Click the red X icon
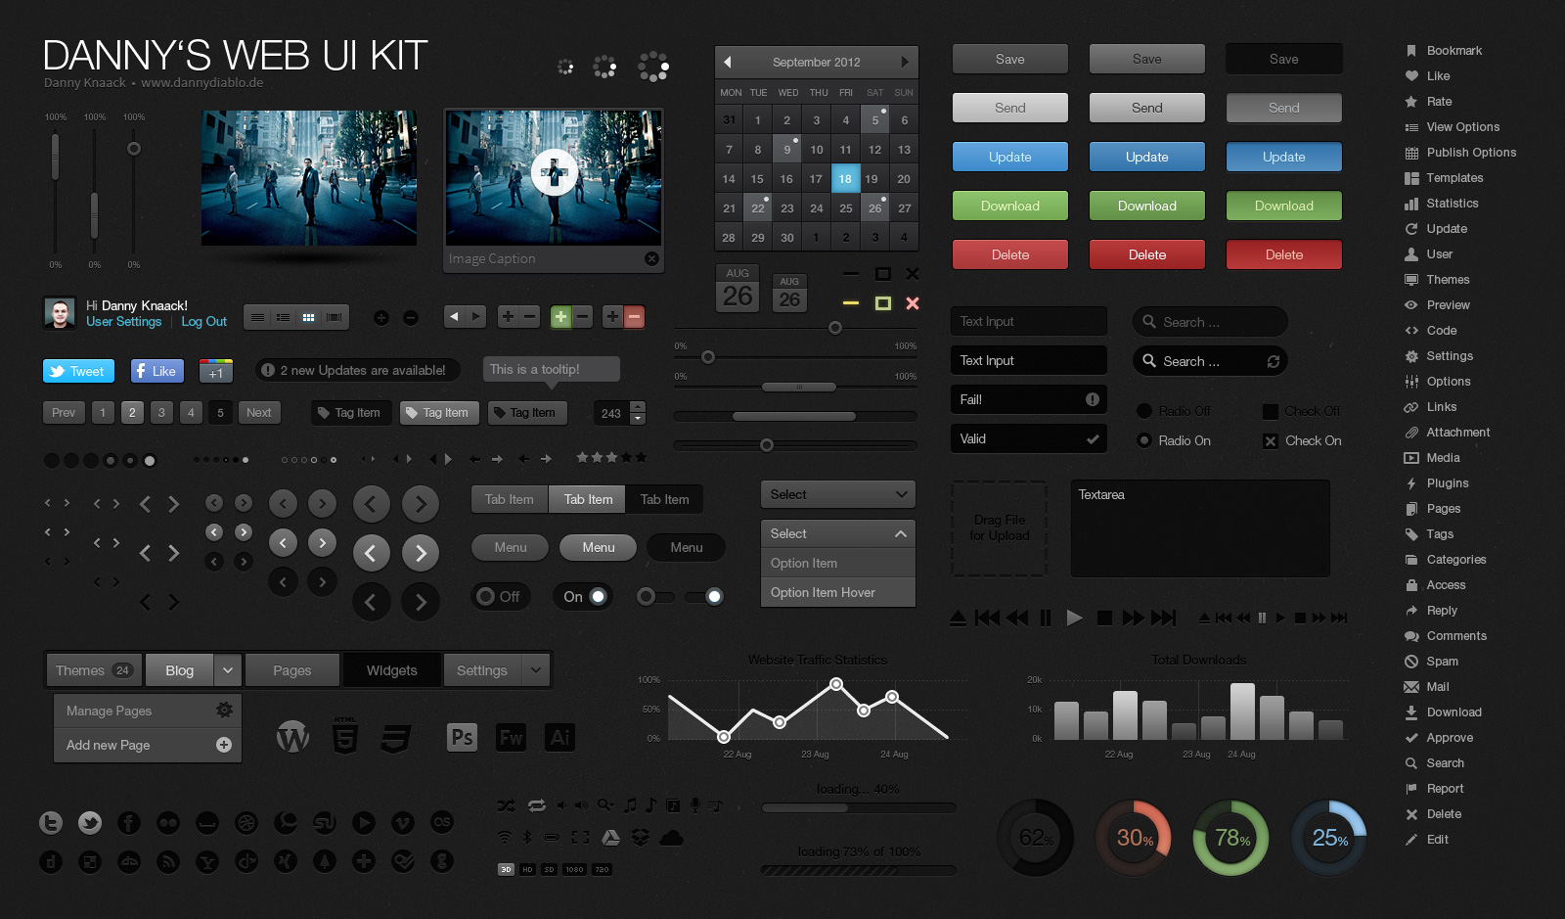 point(913,303)
